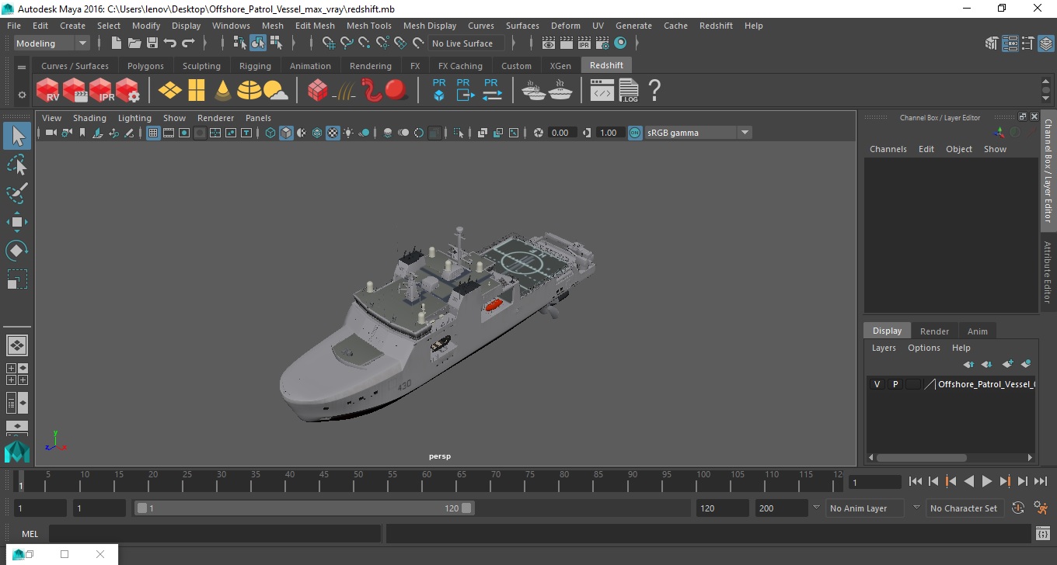The height and width of the screenshot is (565, 1057).
Task: Toggle Auto Keyframe button
Action: coord(1018,508)
